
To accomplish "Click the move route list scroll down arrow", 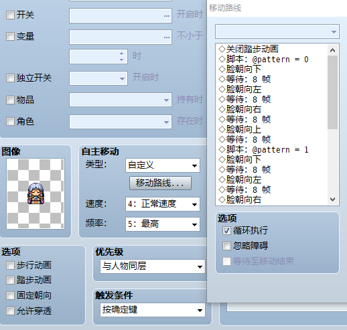I will tap(332, 199).
